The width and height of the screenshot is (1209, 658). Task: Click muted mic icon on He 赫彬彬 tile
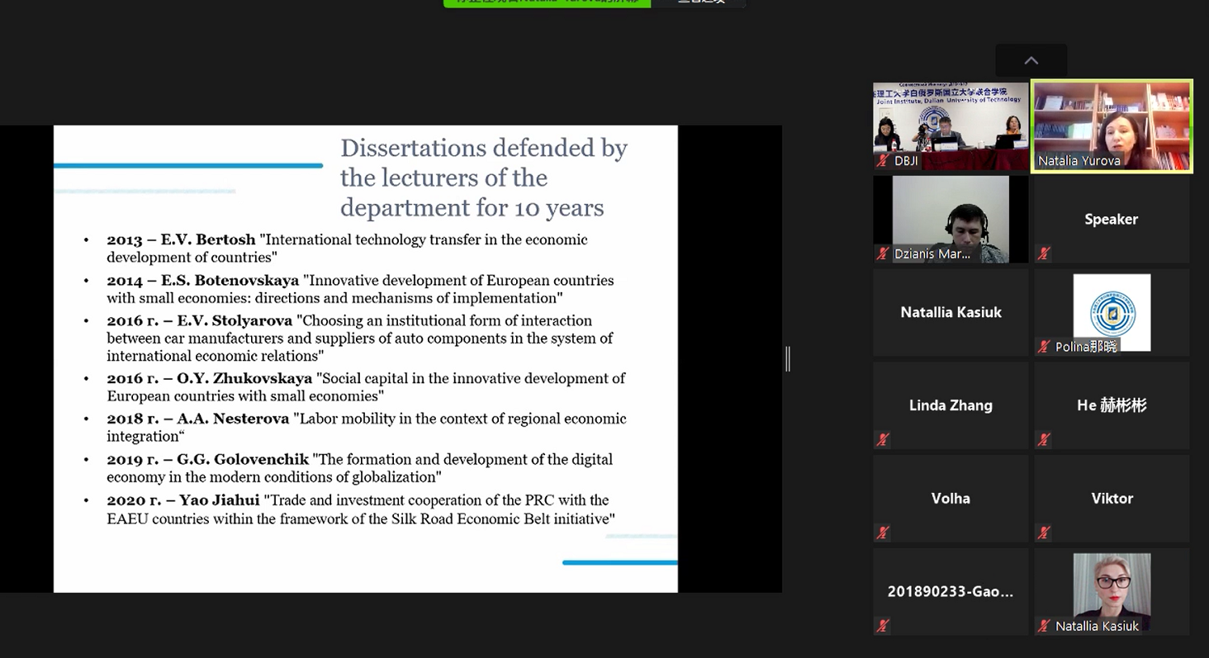click(1044, 440)
